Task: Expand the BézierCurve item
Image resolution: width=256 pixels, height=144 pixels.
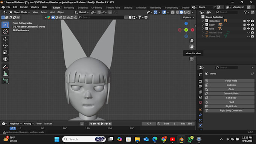Action: pos(203,32)
